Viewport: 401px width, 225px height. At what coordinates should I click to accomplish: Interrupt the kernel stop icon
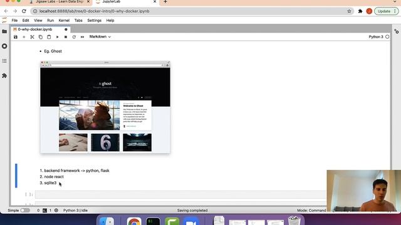[66, 37]
